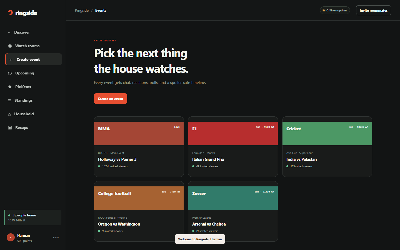The height and width of the screenshot is (250, 400).
Task: Click the plus icon beside Create event
Action: [x=11, y=60]
